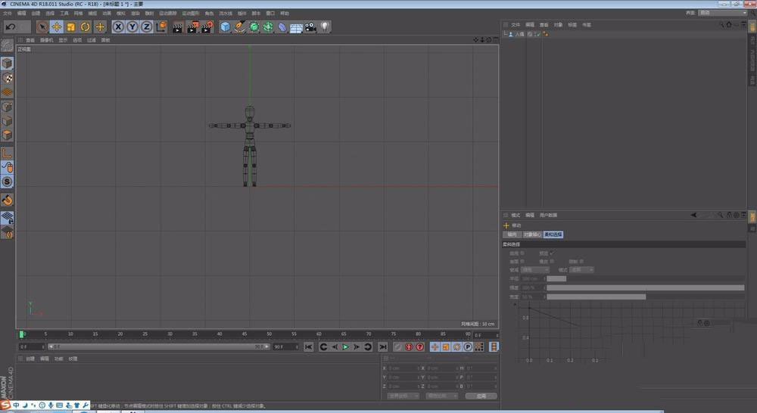Switch to the Modeling Axis tab
Image resolution: width=757 pixels, height=413 pixels.
512,234
